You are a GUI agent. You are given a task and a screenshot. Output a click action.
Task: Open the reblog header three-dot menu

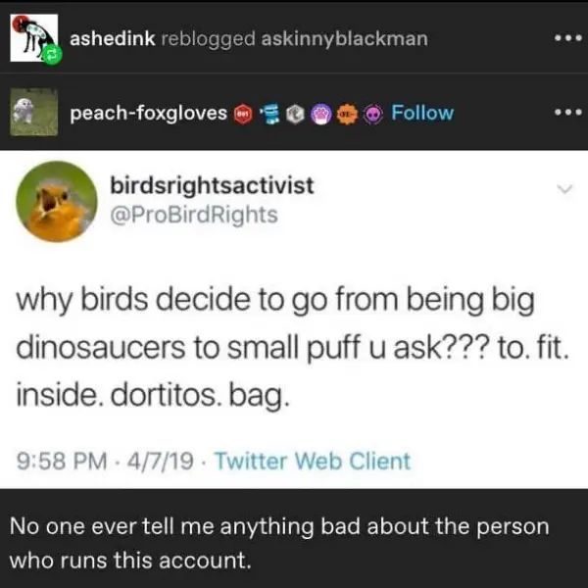(560, 39)
